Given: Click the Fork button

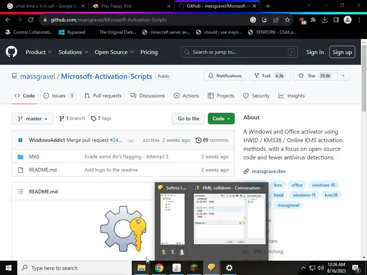Looking at the screenshot, I should point(270,76).
